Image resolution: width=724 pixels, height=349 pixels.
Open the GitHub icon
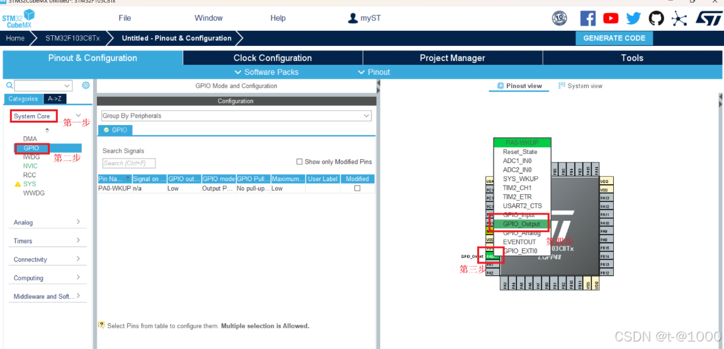(x=656, y=18)
